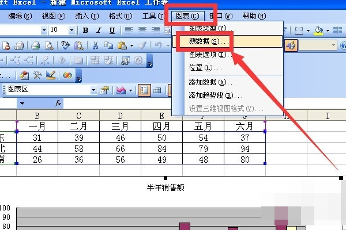This screenshot has height=230, width=346.
Task: Open Print Preview with the magnifier page icon
Action: [49, 45]
